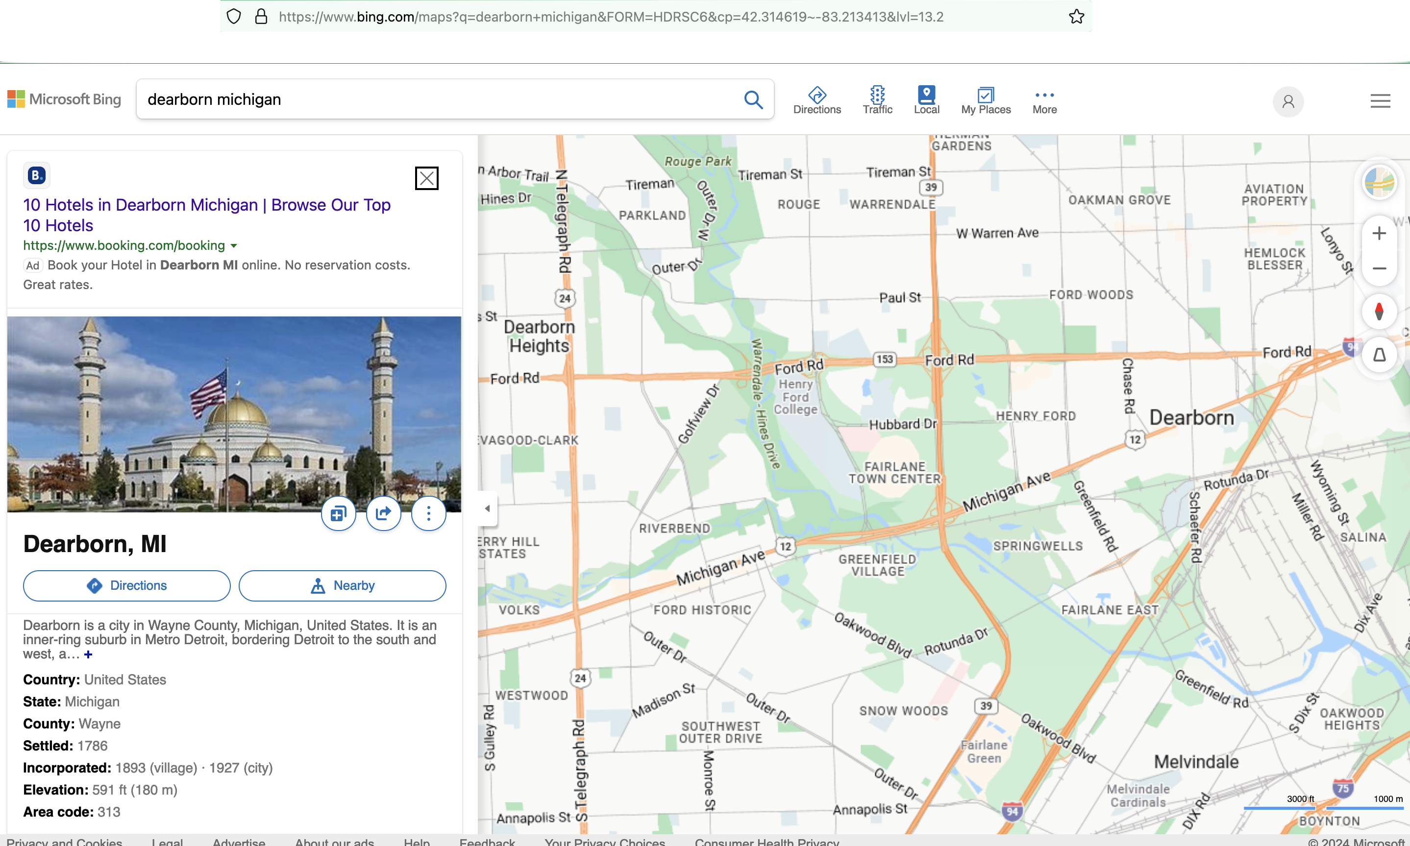The image size is (1410, 846).
Task: Click the user account avatar
Action: click(x=1287, y=101)
